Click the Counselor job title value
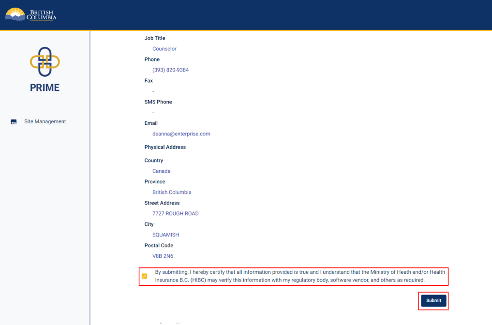Image resolution: width=492 pixels, height=325 pixels. (164, 49)
